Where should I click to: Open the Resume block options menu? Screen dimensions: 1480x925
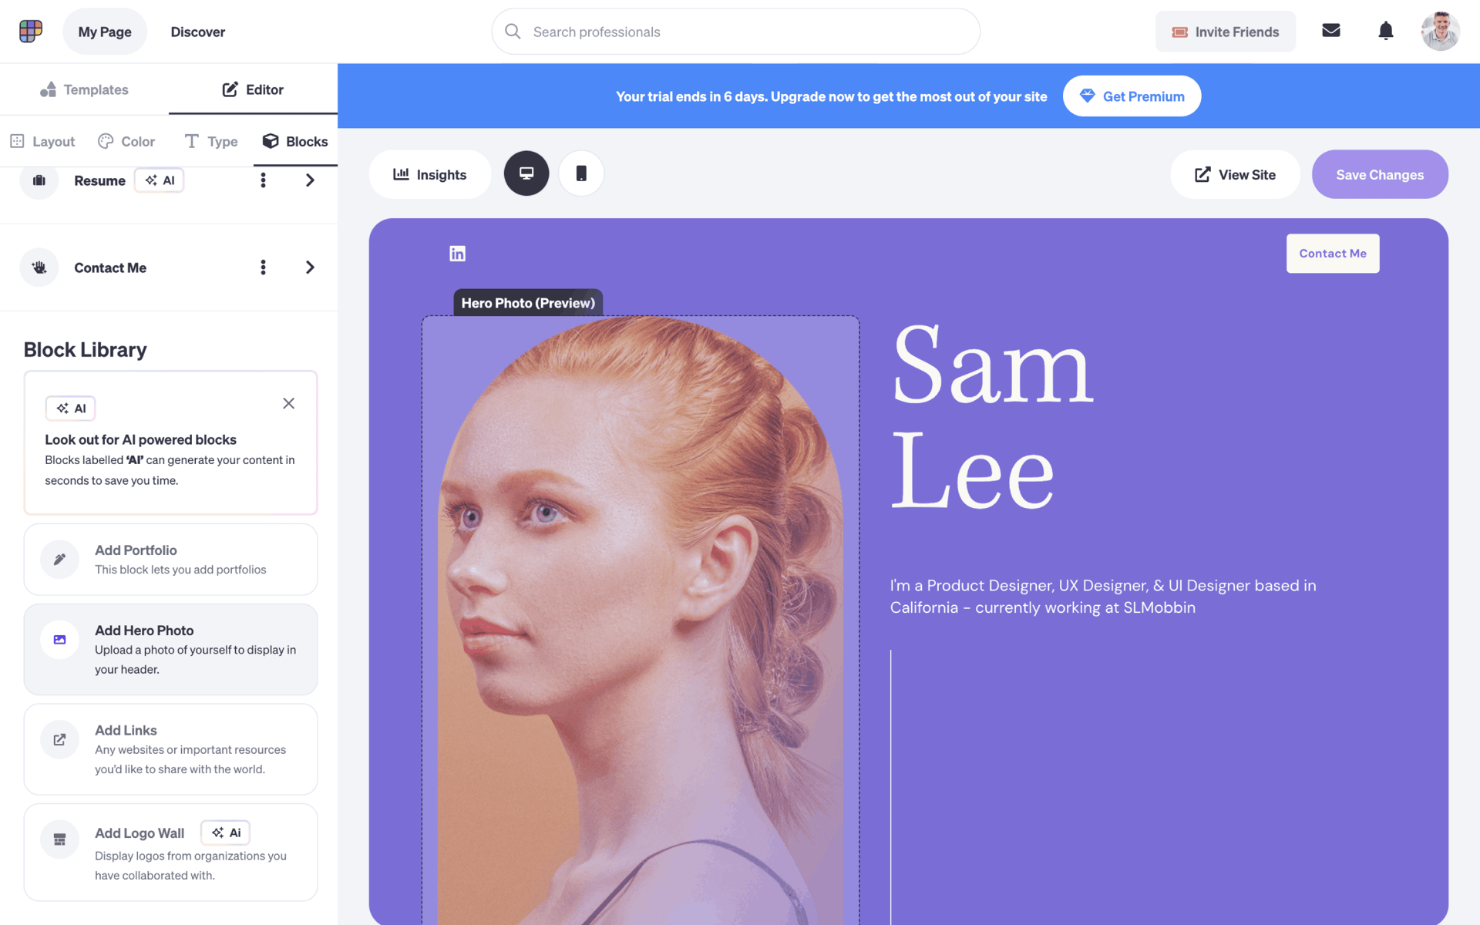click(x=263, y=180)
